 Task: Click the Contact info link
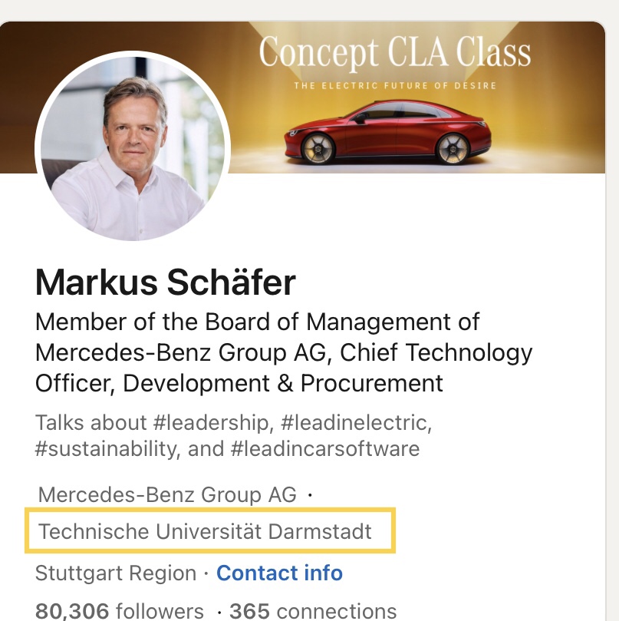click(279, 573)
